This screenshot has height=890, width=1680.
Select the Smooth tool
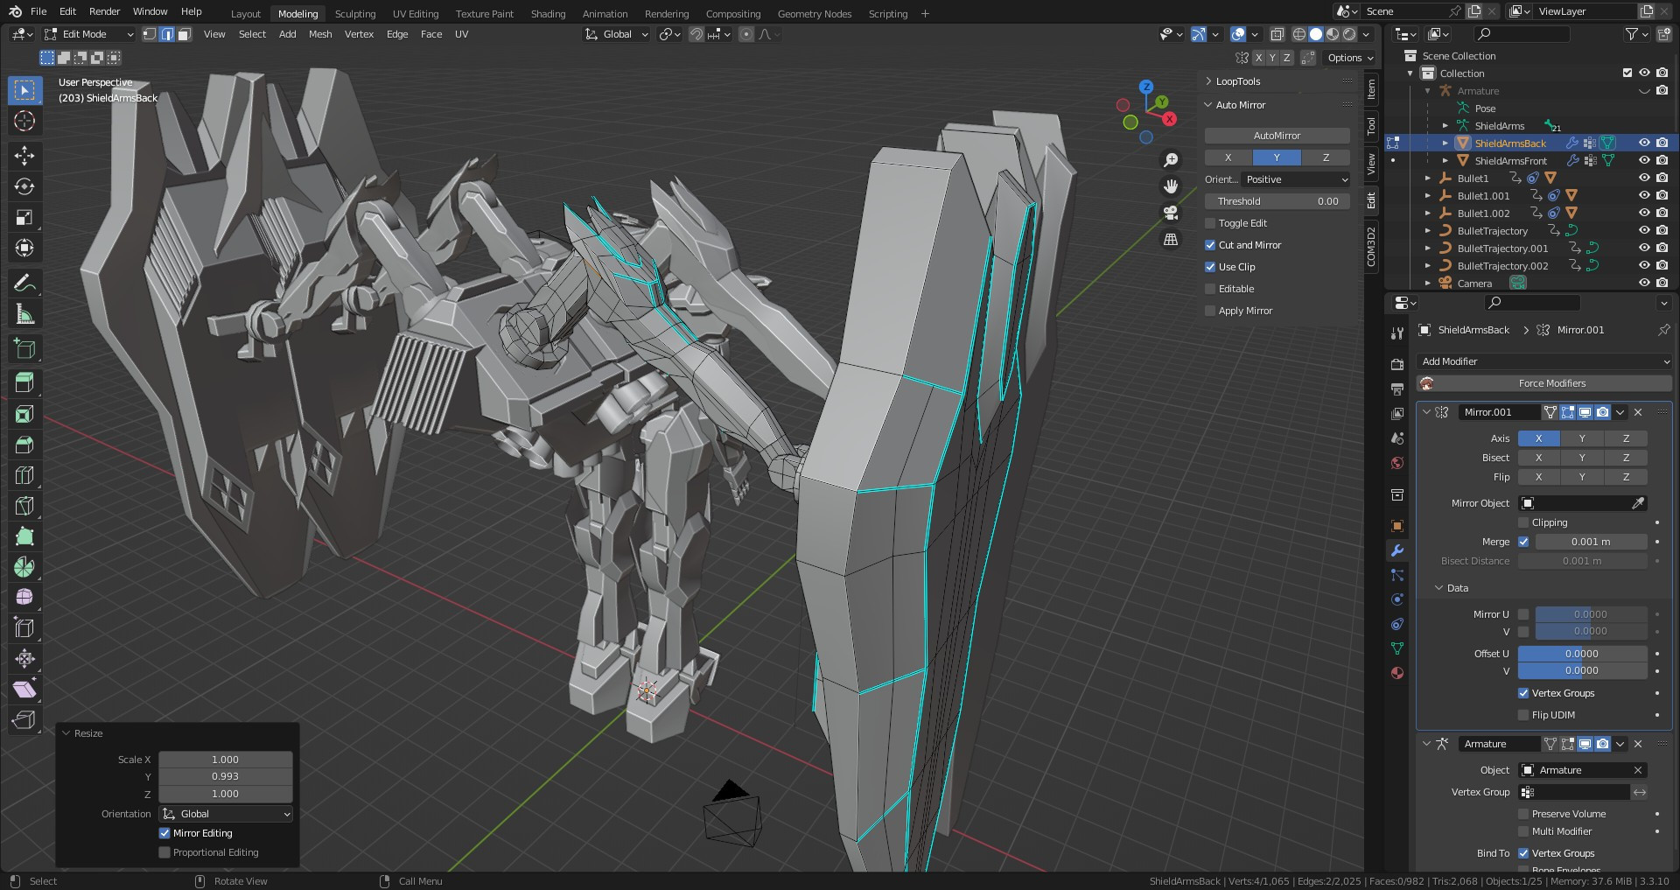click(24, 597)
